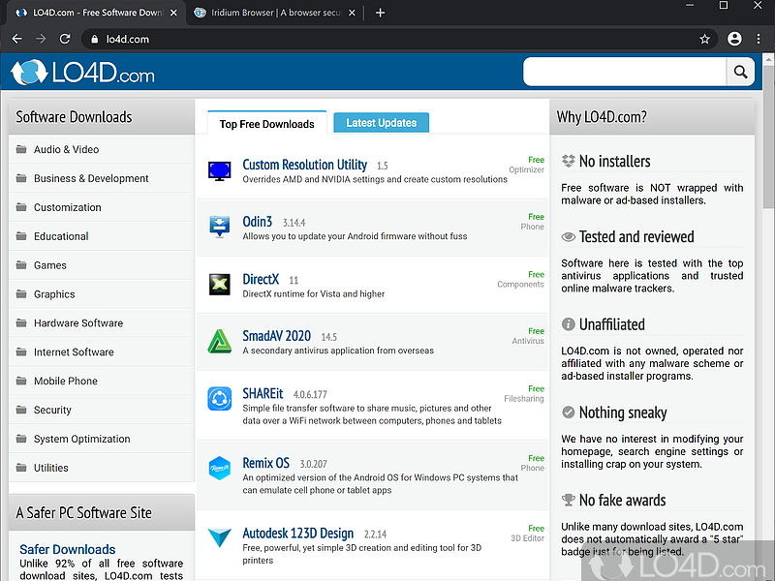Click the Components label next to DirectX
Image resolution: width=775 pixels, height=581 pixels.
coord(520,284)
